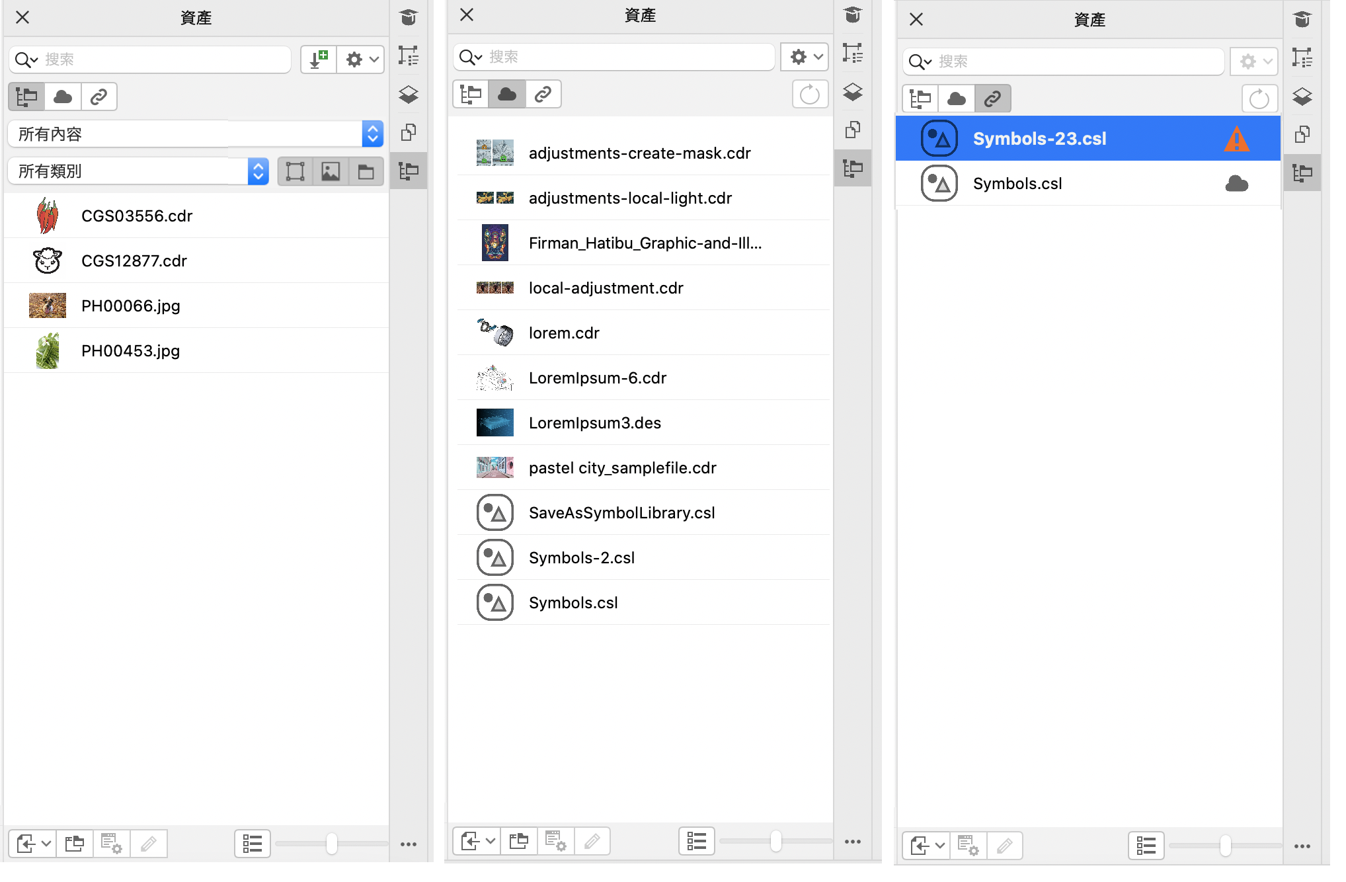Open Objects layers docker tab in middle sidebar
Screen dimensions: 1346x882
[853, 92]
